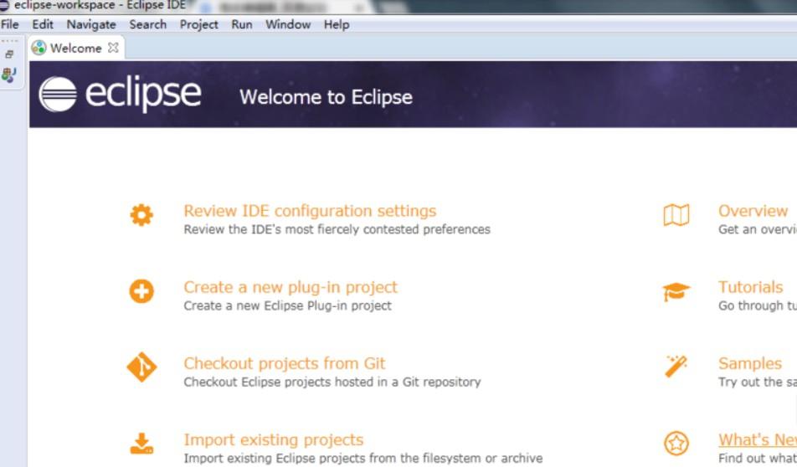The width and height of the screenshot is (797, 467).
Task: Open the Navigate menu
Action: [x=91, y=24]
